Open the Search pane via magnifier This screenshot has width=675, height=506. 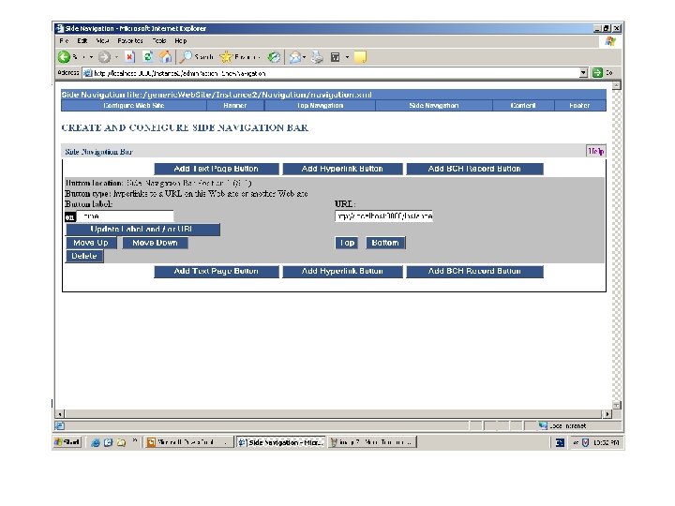186,57
